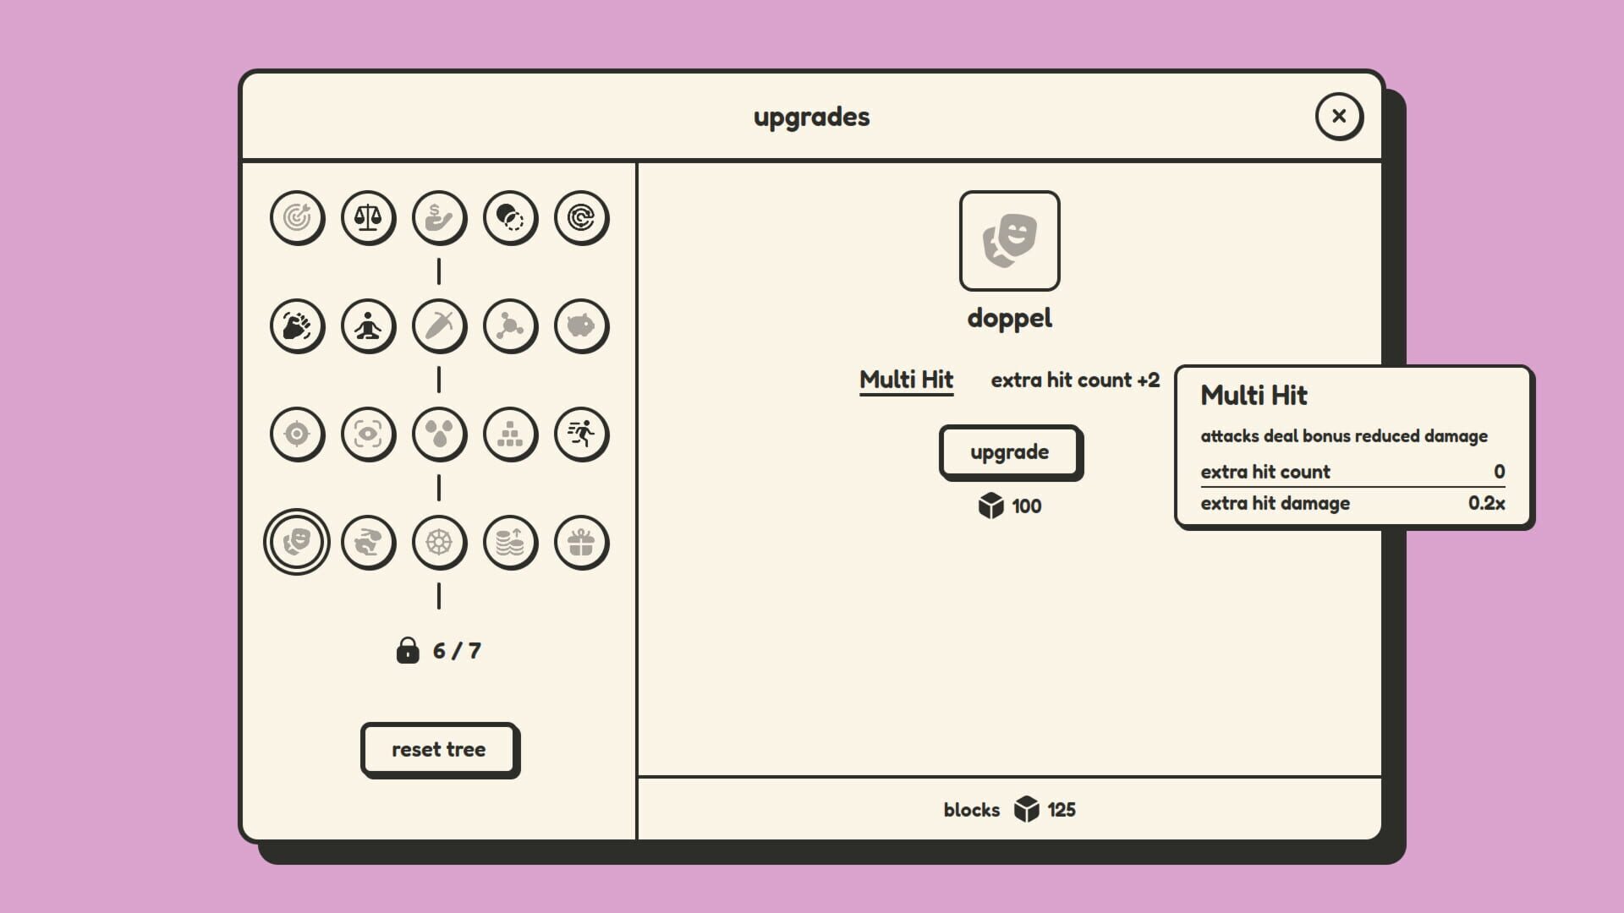The width and height of the screenshot is (1624, 913).
Task: Select the doppel theater masks icon
Action: pyautogui.click(x=297, y=542)
